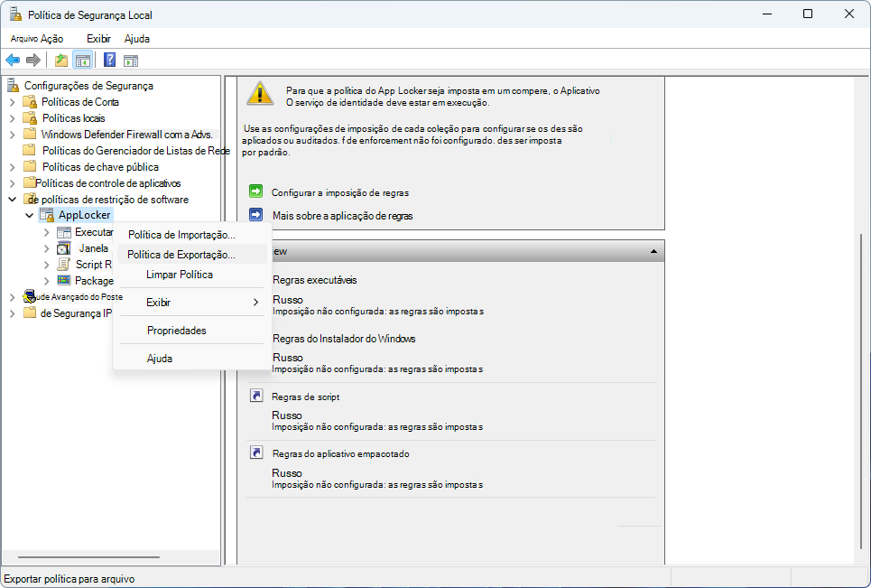Open the Arquivo menu
The width and height of the screenshot is (871, 588).
coord(24,38)
